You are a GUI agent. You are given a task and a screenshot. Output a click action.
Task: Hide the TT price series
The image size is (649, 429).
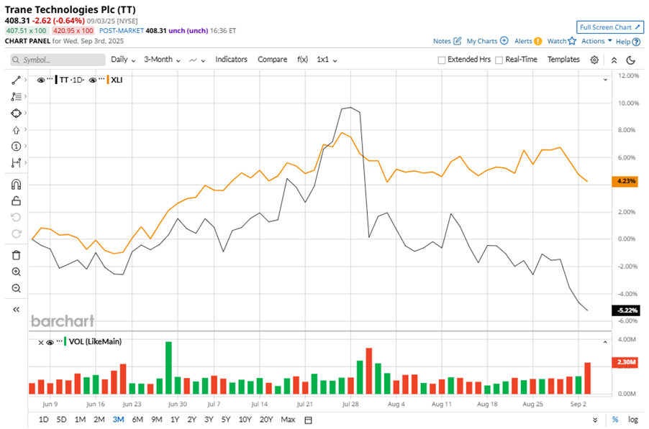point(40,80)
